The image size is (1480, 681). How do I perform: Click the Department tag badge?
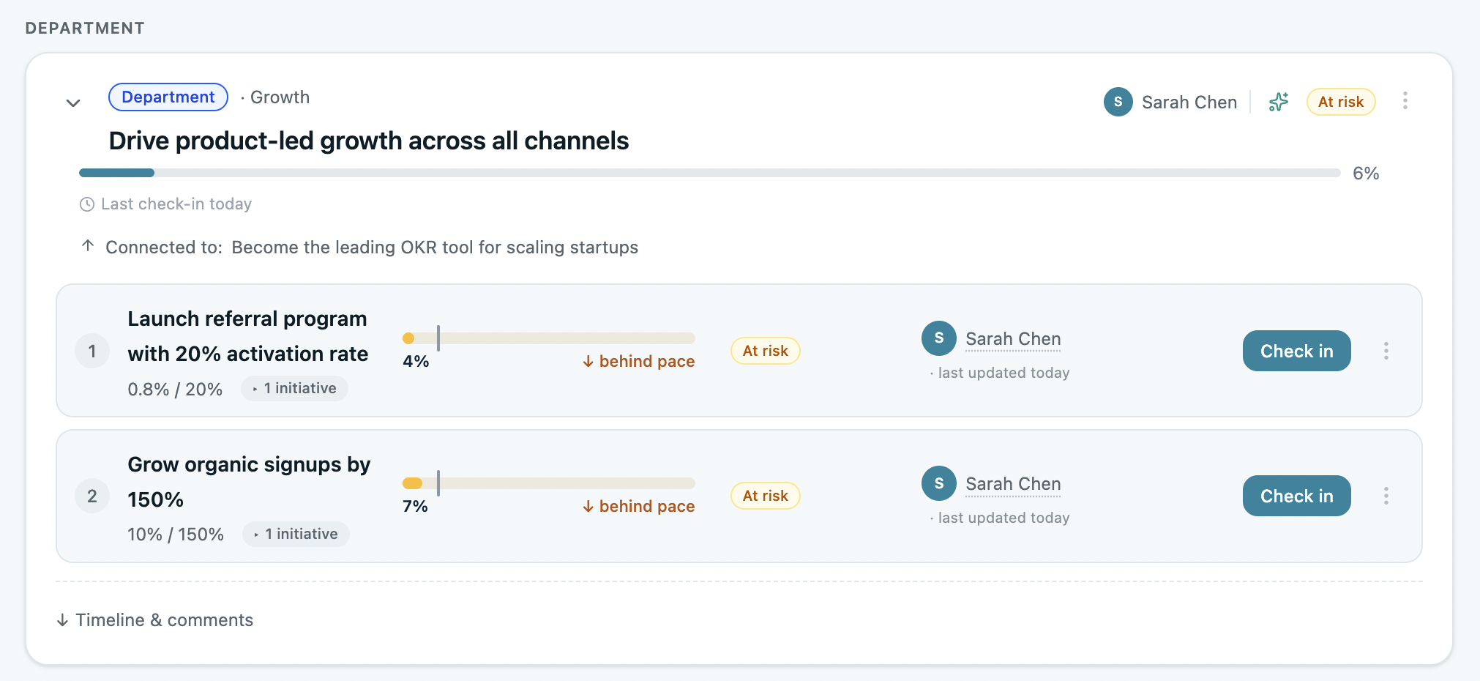168,97
